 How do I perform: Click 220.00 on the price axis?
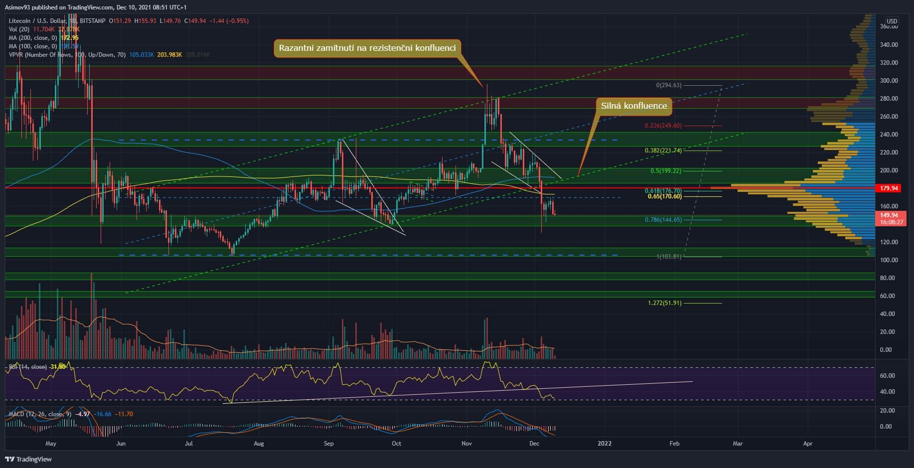point(889,153)
